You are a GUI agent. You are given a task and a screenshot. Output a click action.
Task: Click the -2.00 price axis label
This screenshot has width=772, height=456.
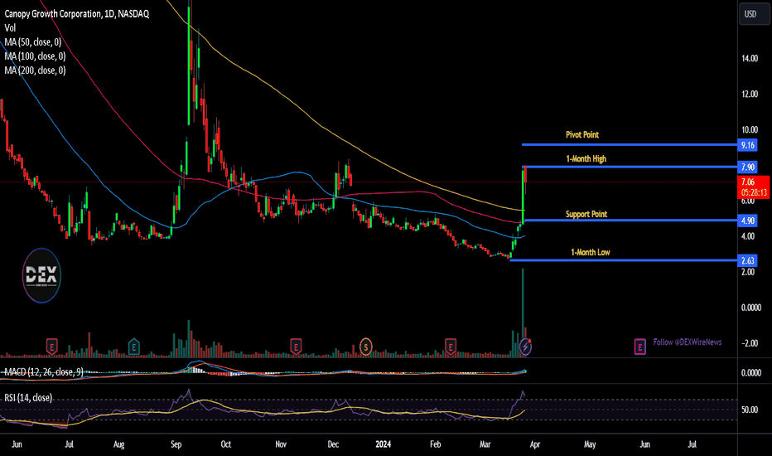coord(749,343)
